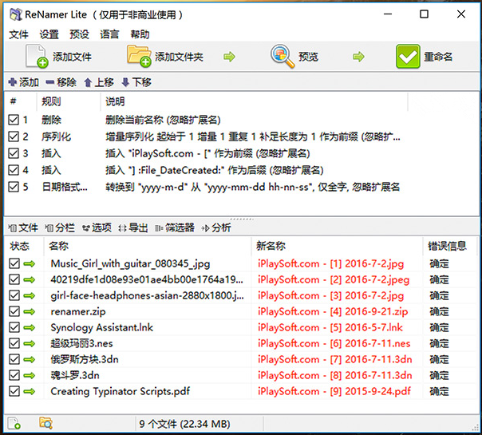482x435 pixels.
Task: Click the window resize grip at bottom-right
Action: pyautogui.click(x=476, y=427)
